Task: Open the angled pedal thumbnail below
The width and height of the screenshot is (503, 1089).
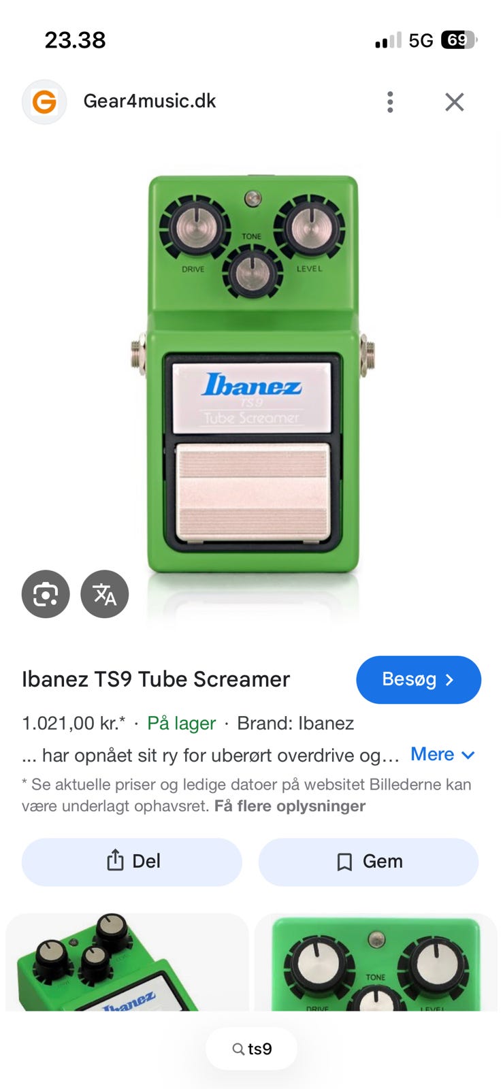Action: pos(127,962)
